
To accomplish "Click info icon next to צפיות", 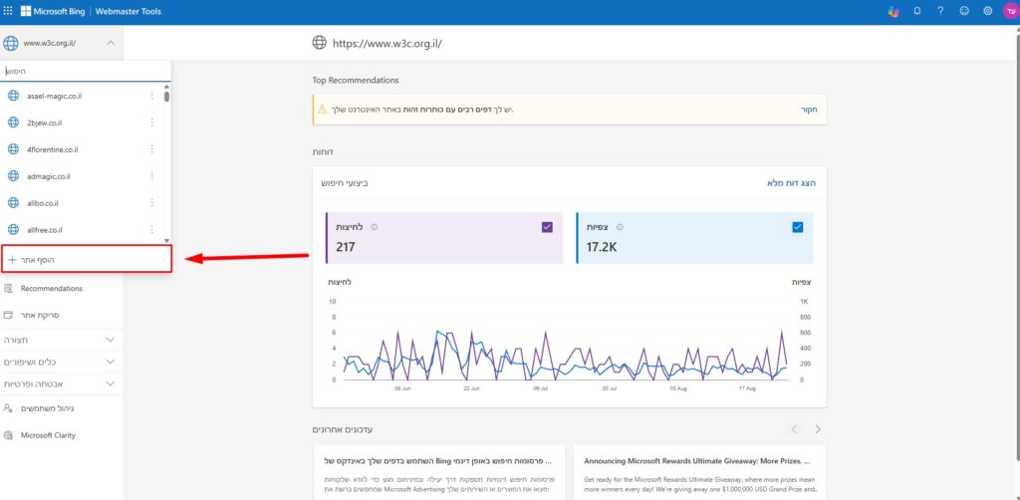I will (x=620, y=227).
